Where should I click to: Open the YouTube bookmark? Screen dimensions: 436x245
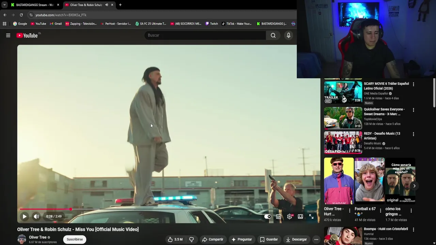pyautogui.click(x=38, y=24)
